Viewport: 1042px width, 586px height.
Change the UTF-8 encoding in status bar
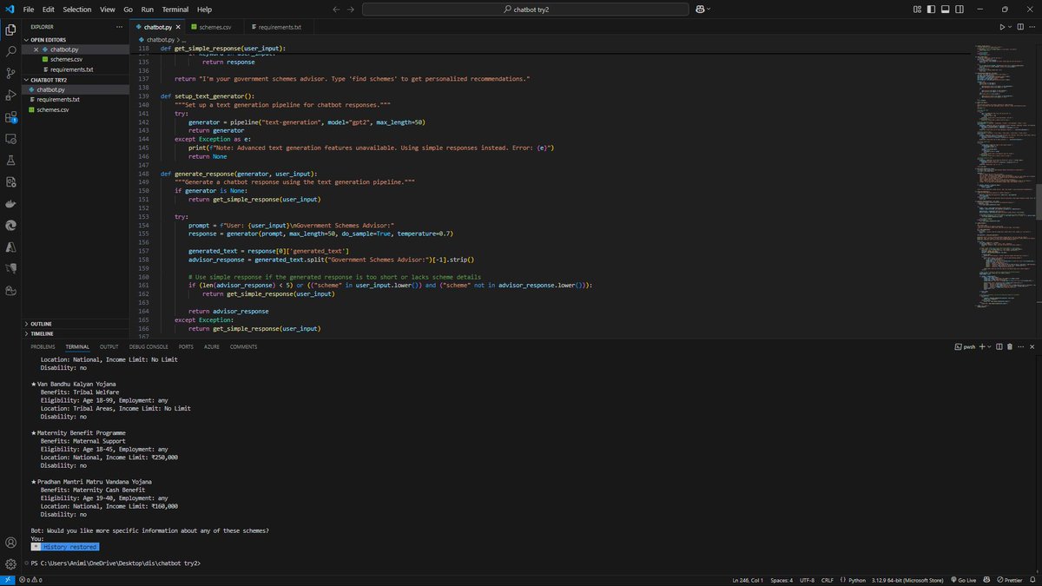click(x=807, y=579)
